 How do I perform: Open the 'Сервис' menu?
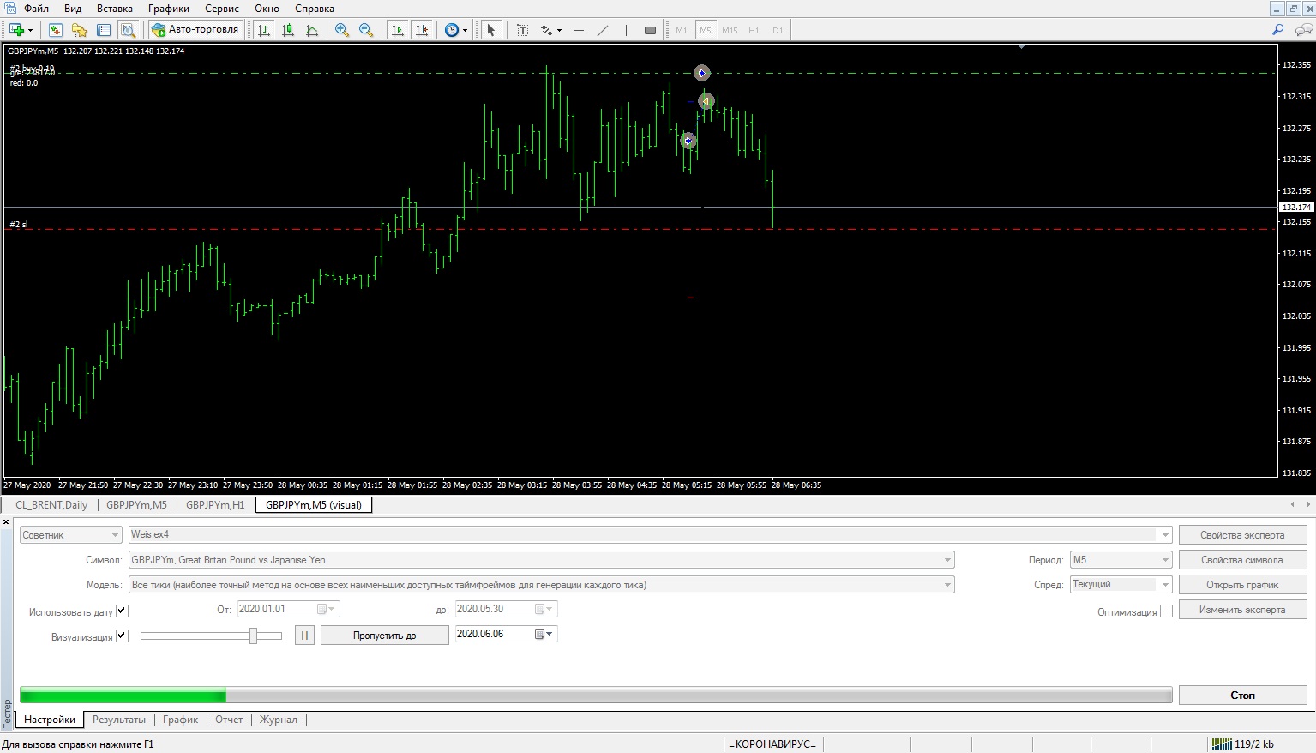(x=222, y=9)
